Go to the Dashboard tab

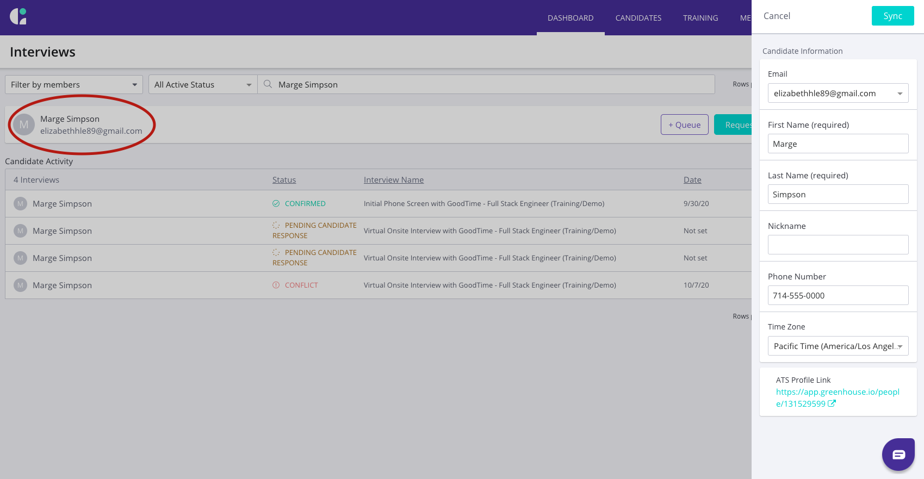(x=570, y=18)
